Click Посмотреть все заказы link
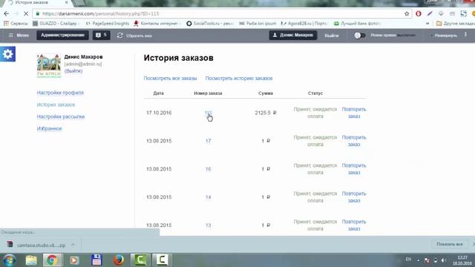This screenshot has width=475, height=267. [170, 79]
